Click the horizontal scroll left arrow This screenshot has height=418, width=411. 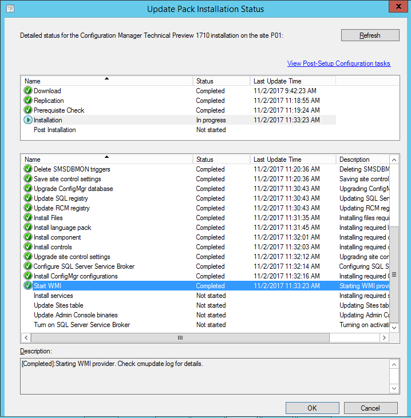[26, 337]
